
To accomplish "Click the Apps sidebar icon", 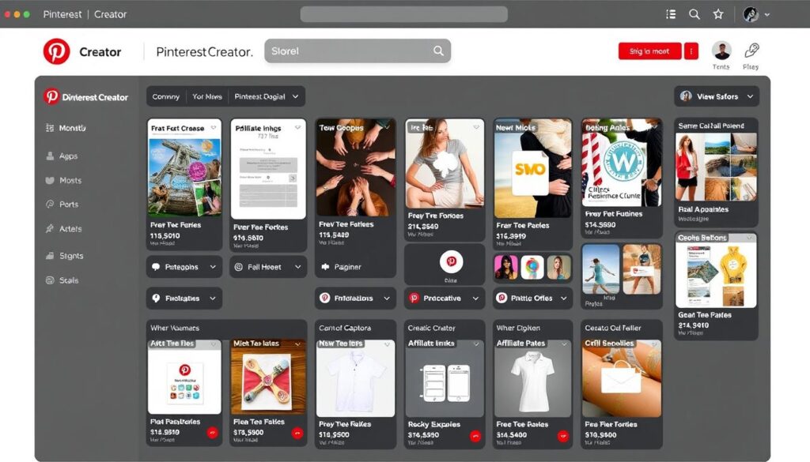I will tap(50, 156).
